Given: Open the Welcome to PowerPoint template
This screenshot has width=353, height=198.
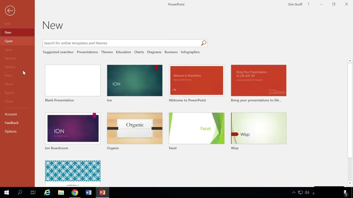Looking at the screenshot, I should (197, 81).
